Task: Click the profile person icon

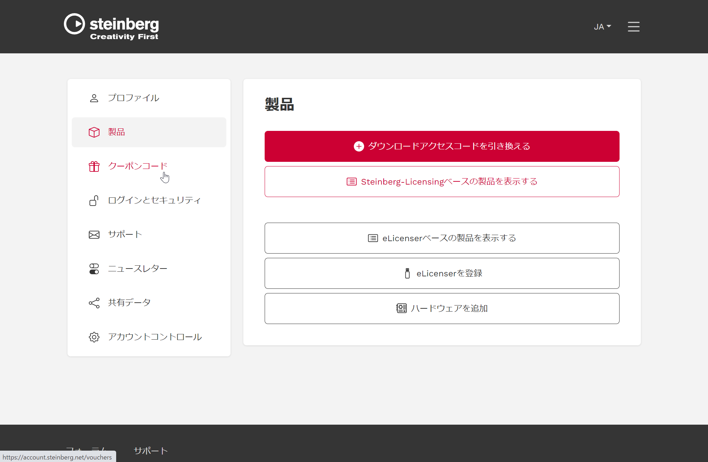Action: [x=94, y=98]
